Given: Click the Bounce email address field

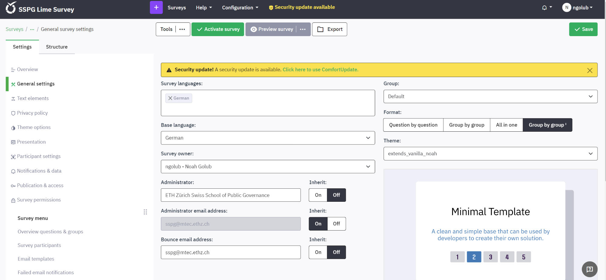Looking at the screenshot, I should 231,252.
